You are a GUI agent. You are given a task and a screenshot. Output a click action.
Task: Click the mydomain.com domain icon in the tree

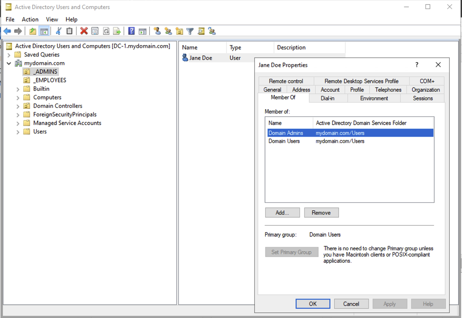pos(18,63)
